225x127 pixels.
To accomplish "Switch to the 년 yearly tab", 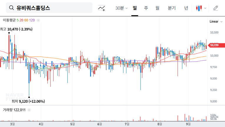I will click(x=186, y=8).
